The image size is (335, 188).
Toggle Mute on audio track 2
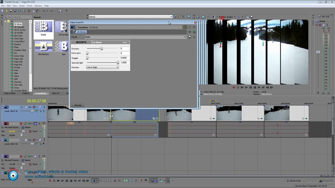tap(35, 124)
